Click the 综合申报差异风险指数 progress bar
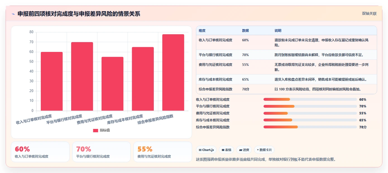388x173 pixels. coord(310,127)
